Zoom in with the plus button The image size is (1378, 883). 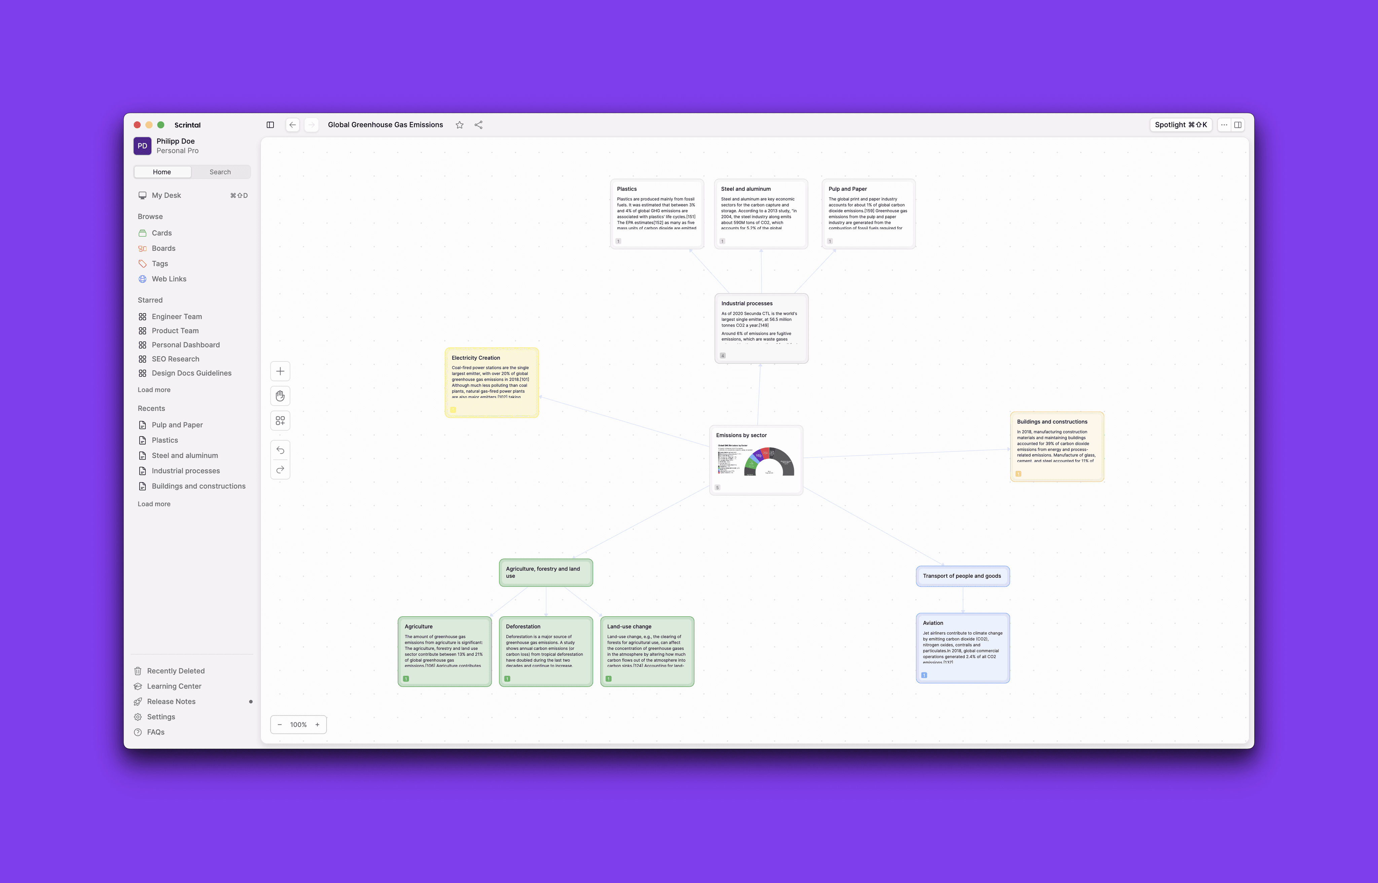click(317, 725)
